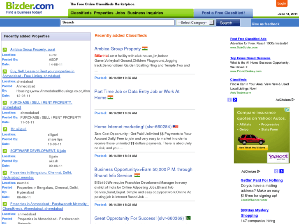This screenshot has width=299, height=224.
Task: Open Part Time Job or Data Entry classified
Action: coord(137,95)
